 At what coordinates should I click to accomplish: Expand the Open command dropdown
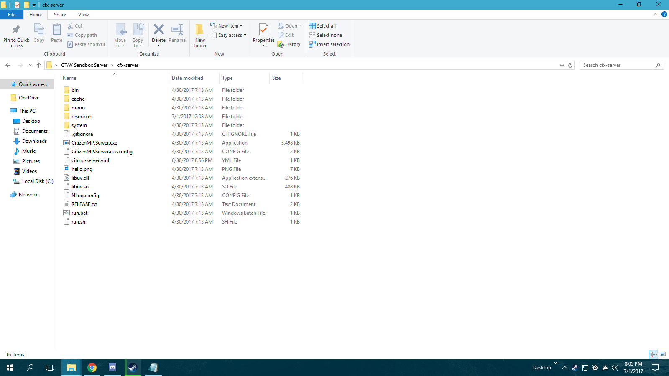(x=300, y=26)
